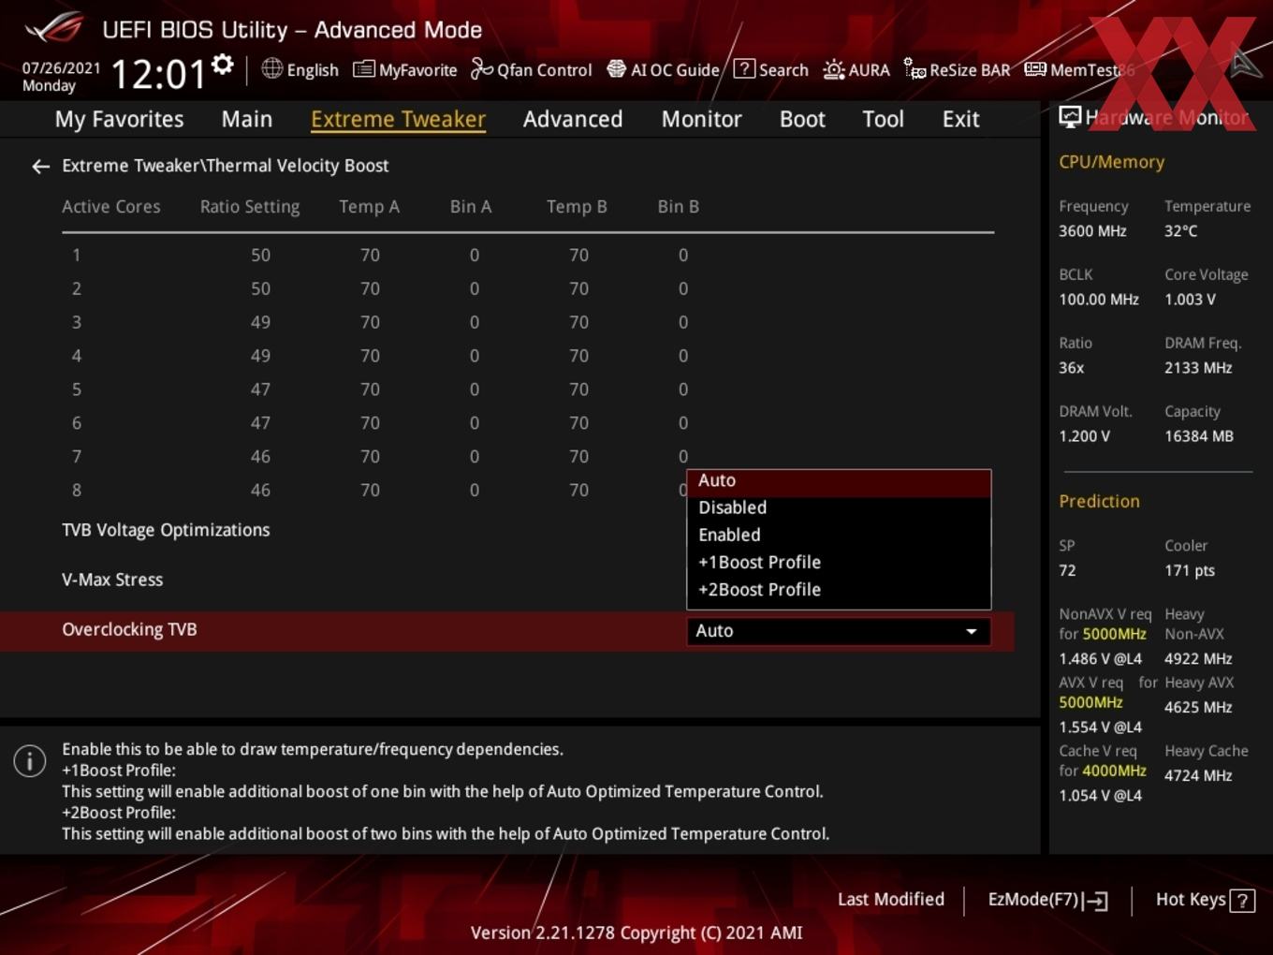Screen dimensions: 1273x955
Task: Switch to EzMode(F7)
Action: tap(1047, 900)
